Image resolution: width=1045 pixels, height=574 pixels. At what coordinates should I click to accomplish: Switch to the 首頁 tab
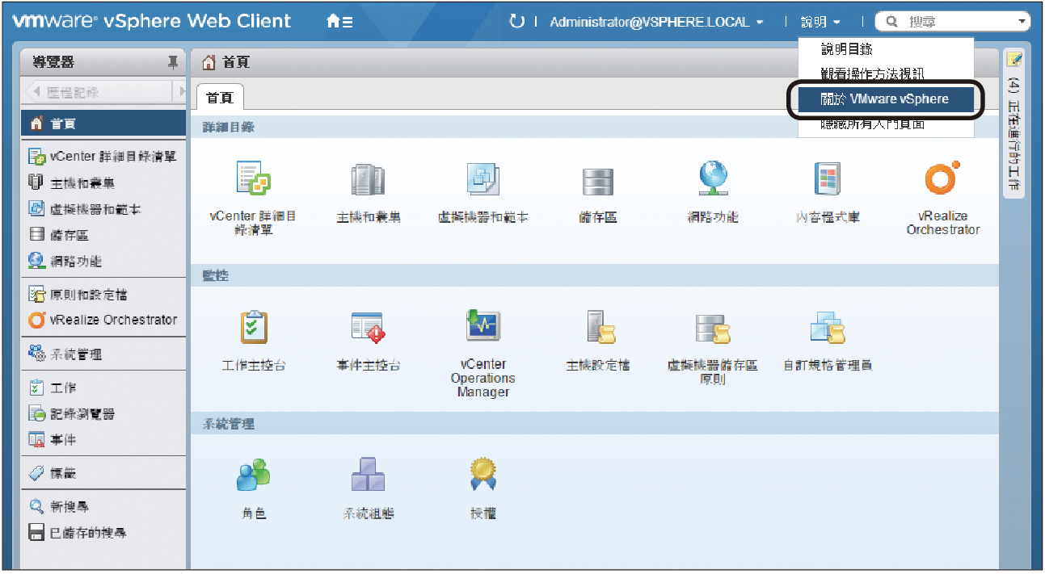220,98
